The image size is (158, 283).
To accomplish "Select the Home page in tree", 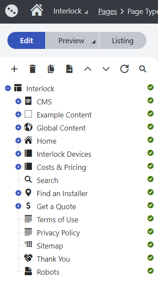I will (47, 141).
